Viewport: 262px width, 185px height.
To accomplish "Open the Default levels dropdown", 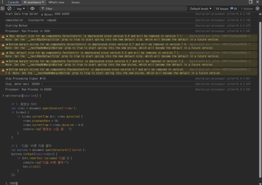I will pyautogui.click(x=201, y=8).
